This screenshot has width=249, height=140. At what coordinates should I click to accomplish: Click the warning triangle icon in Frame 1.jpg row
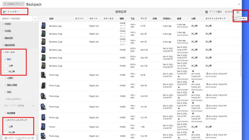[179, 119]
